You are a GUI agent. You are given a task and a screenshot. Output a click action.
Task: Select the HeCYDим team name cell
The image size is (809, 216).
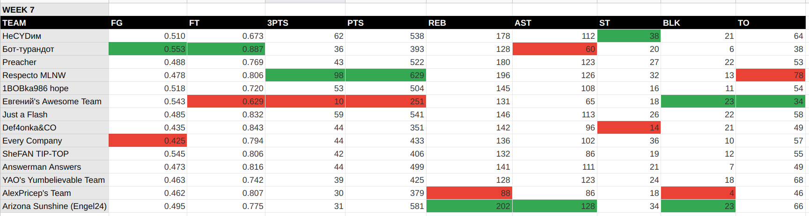point(54,36)
